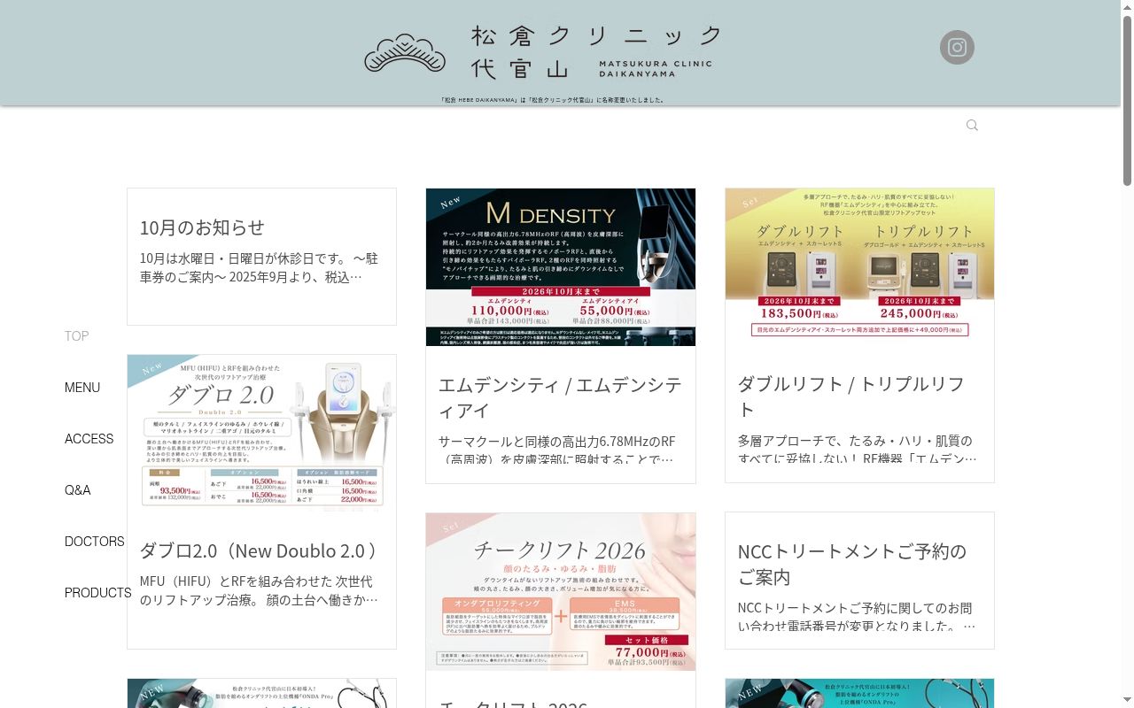Viewport: 1134px width, 708px height.
Task: Click the excerpt starting MFU(HIFU)とRFを組み合わせた
Action: pyautogui.click(x=259, y=590)
